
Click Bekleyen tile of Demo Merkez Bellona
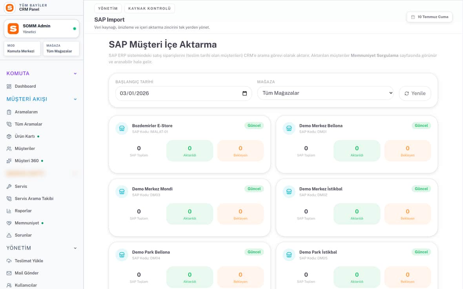[408, 151]
